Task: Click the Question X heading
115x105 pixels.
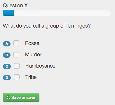Action: [x=15, y=6]
